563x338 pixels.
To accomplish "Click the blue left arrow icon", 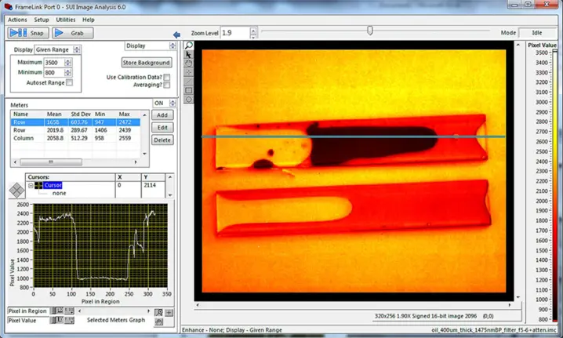I will tap(176, 35).
